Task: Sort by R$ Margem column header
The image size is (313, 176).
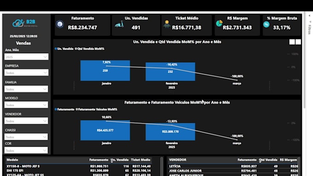Action: coord(288,159)
